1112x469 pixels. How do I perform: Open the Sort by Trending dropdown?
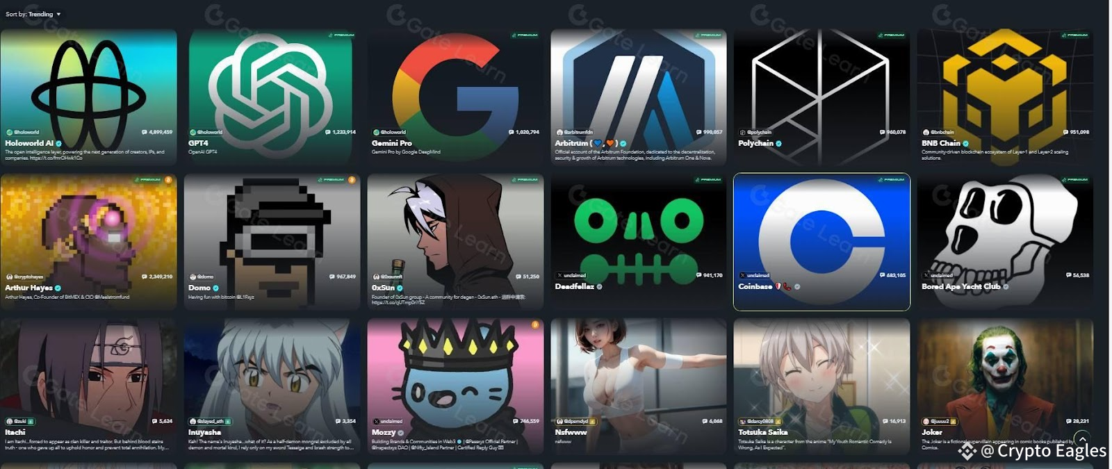pos(33,14)
